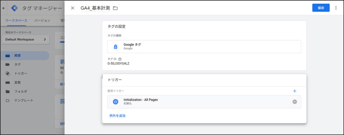Image resolution: width=344 pixels, height=135 pixels.
Task: Click the folder icon beside フォルダ
Action: (8, 92)
